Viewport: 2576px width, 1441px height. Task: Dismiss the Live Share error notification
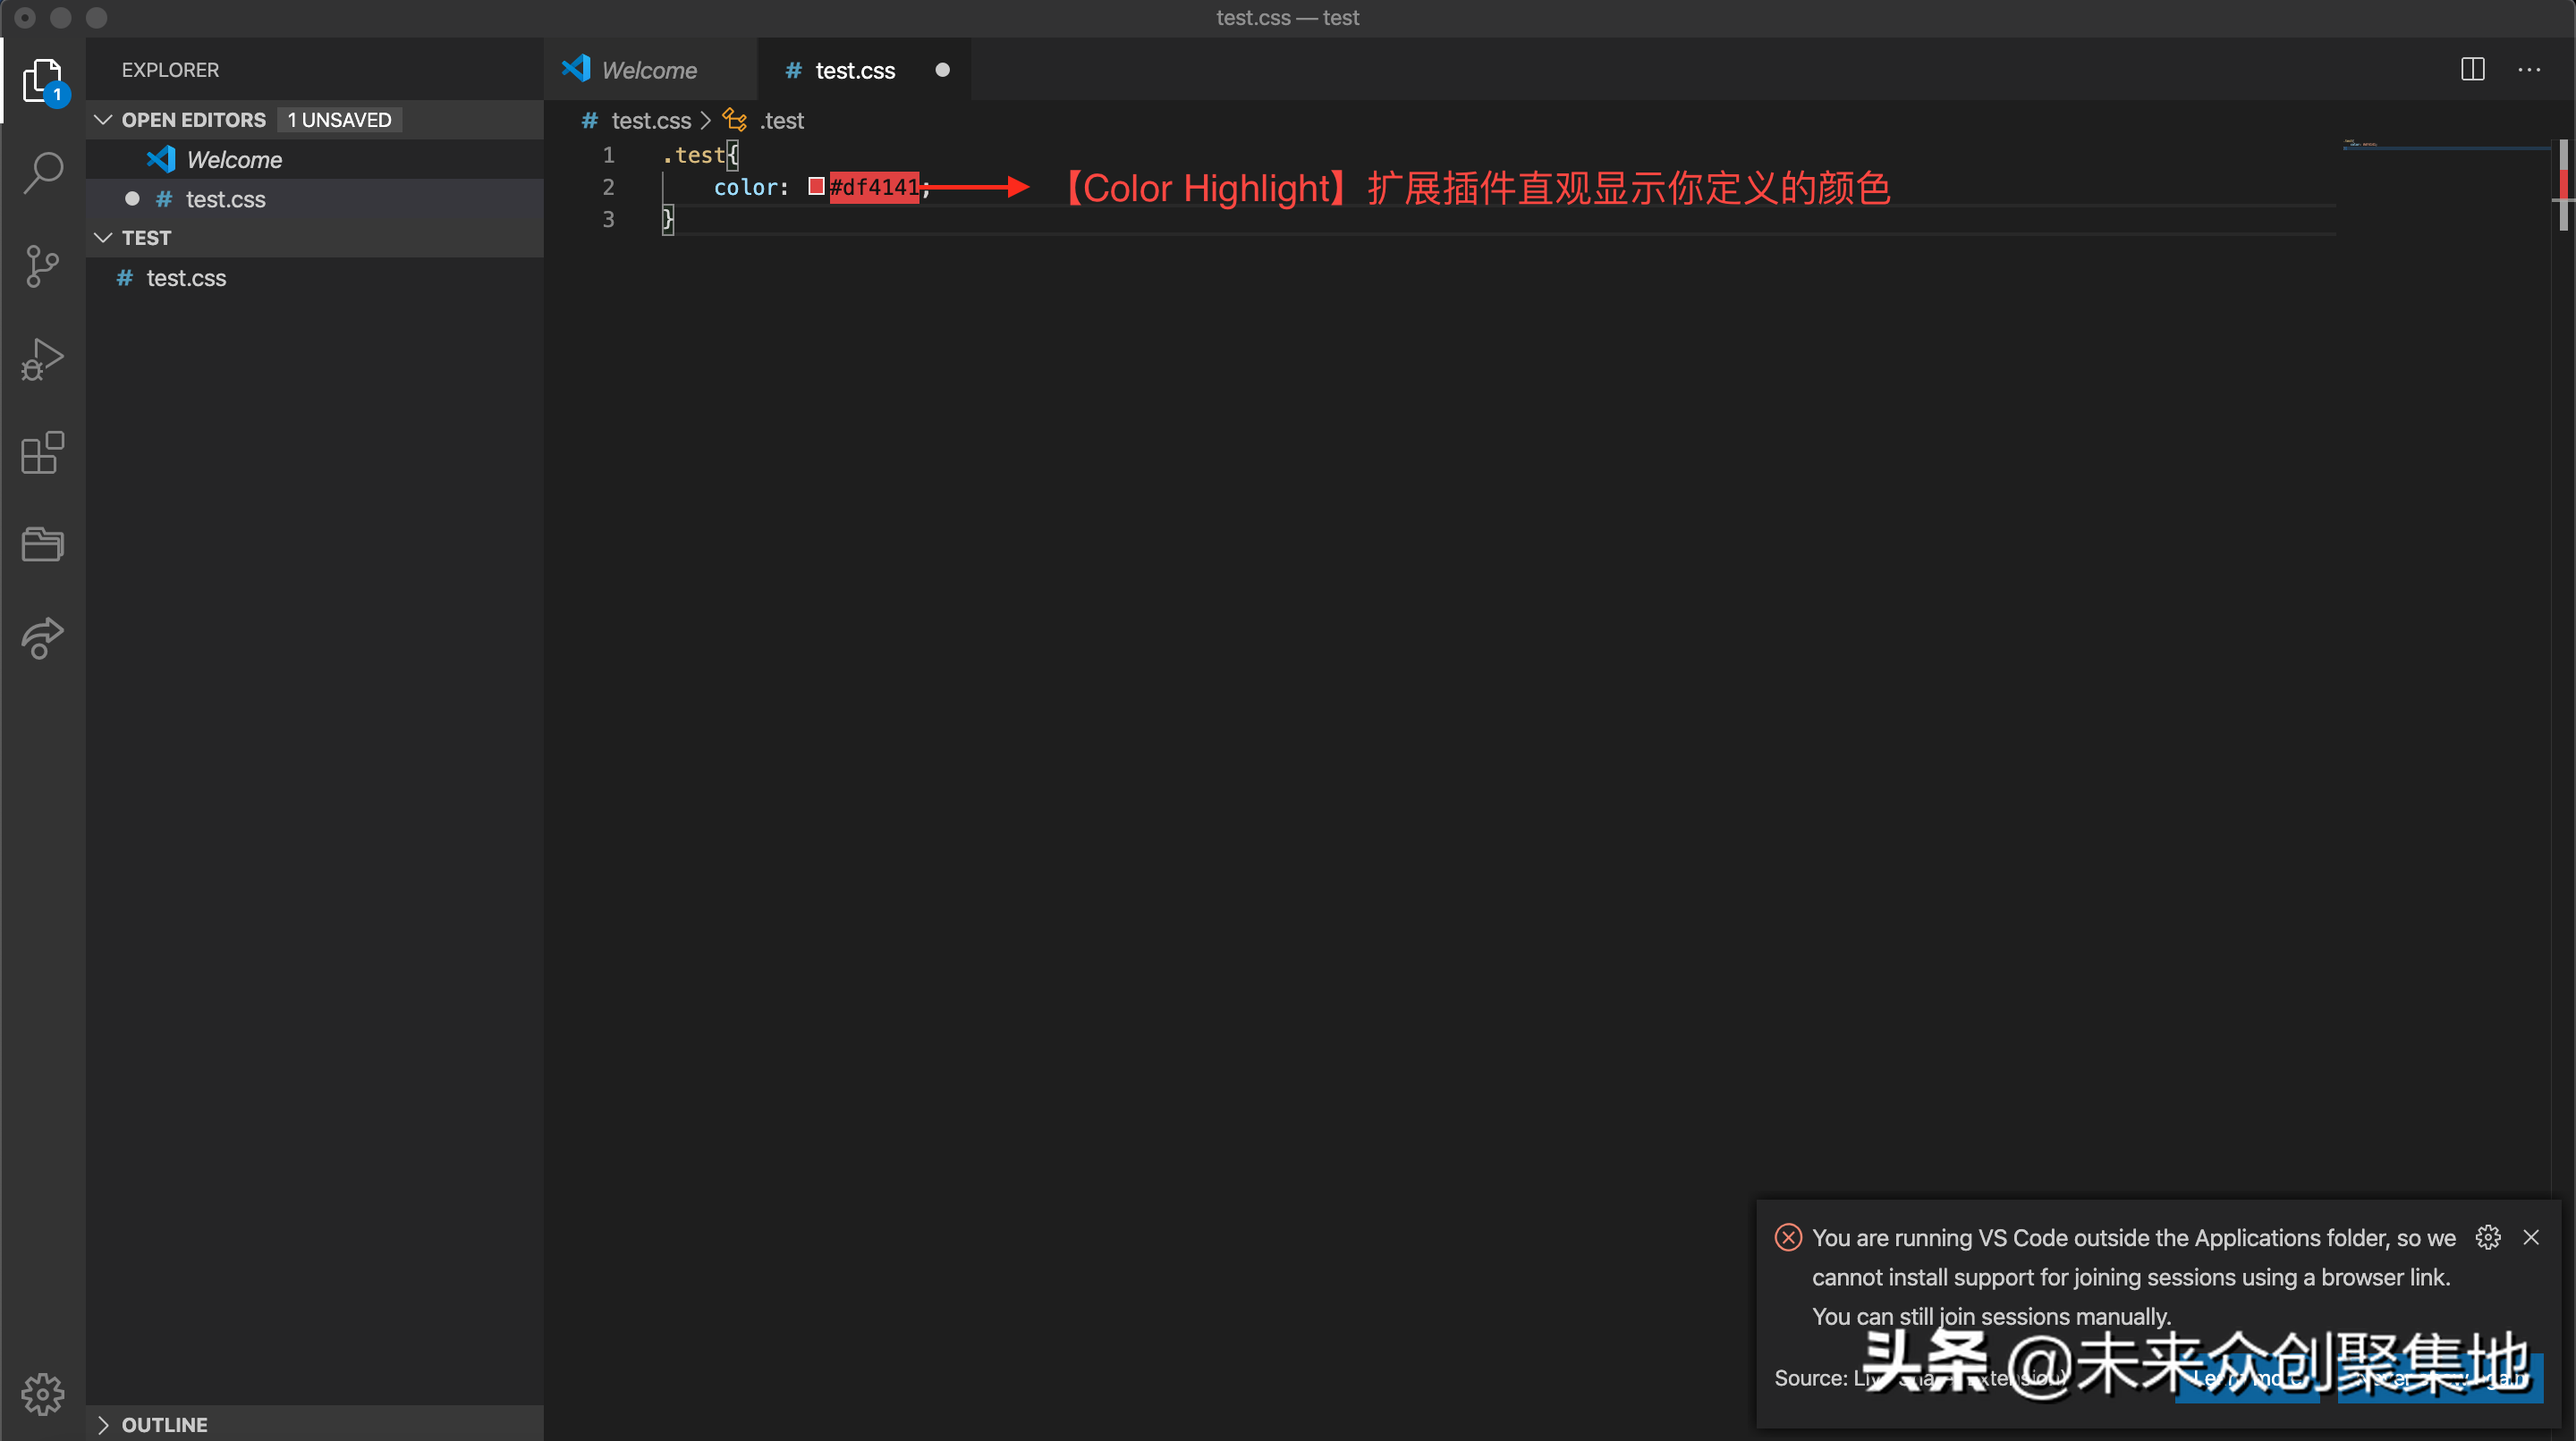[x=2531, y=1237]
